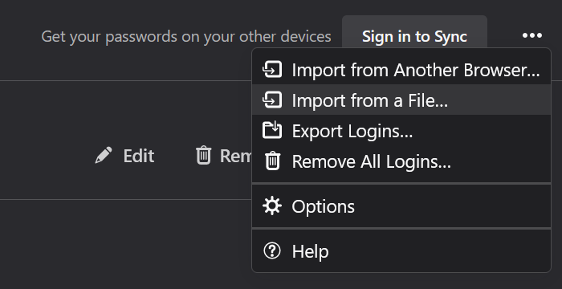
Task: Select Remove All Logins menu entry
Action: click(x=401, y=161)
